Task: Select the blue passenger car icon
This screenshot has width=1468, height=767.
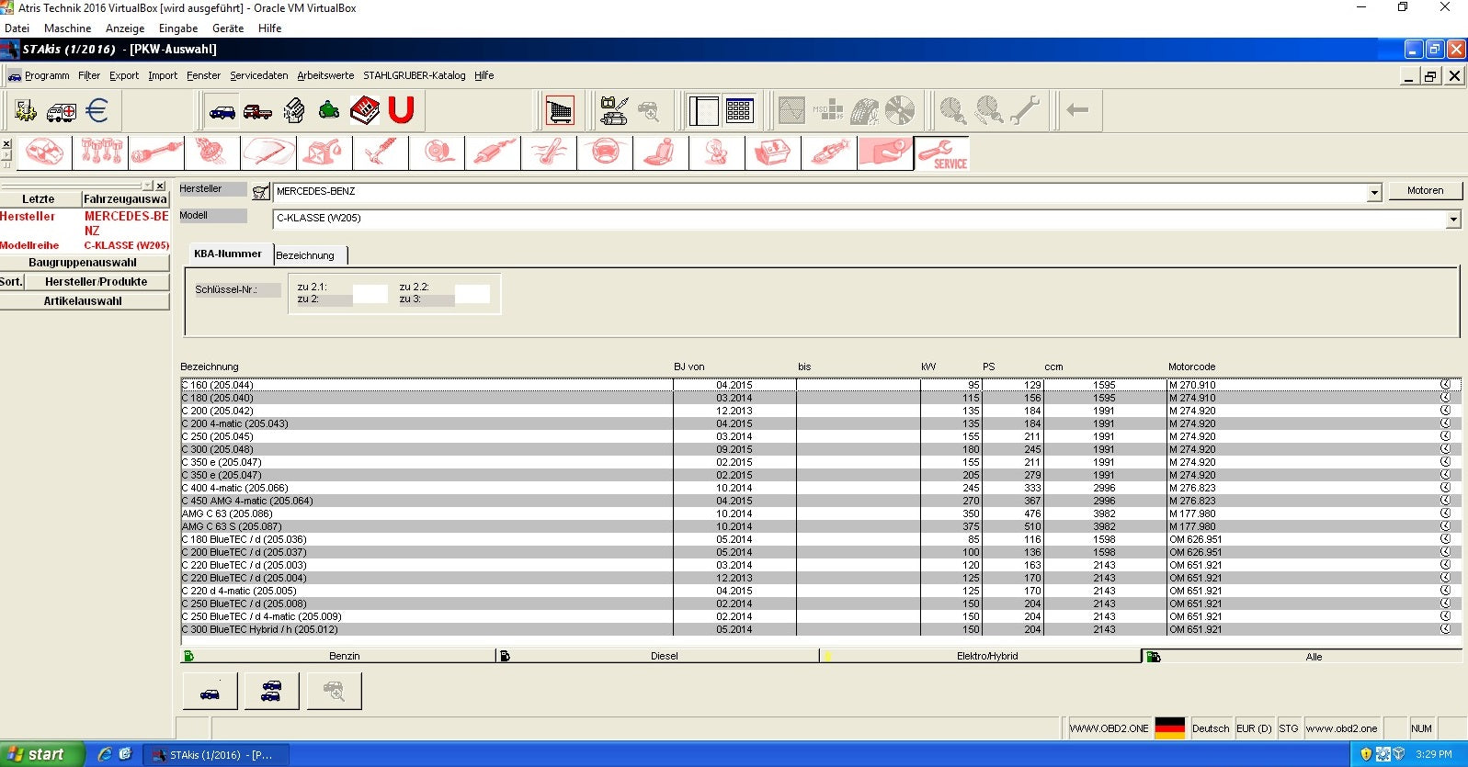Action: [x=222, y=111]
